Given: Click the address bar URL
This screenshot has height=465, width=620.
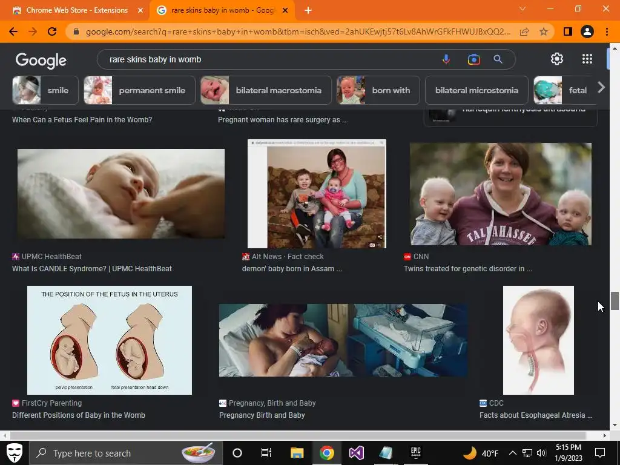Looking at the screenshot, I should [x=298, y=31].
